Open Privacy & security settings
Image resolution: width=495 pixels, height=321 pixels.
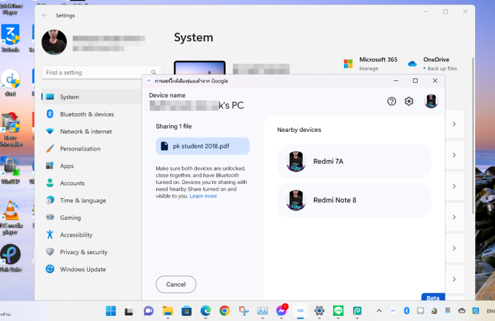point(84,252)
